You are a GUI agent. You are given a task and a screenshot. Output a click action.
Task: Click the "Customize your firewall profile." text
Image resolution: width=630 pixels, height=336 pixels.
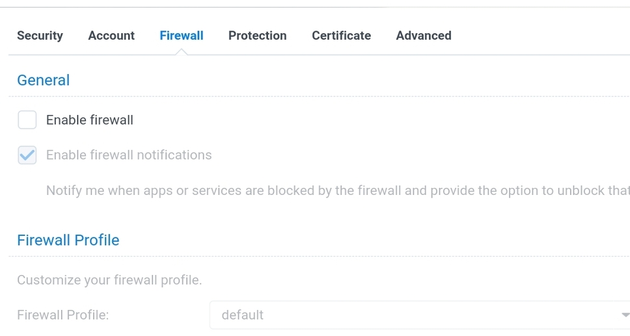pos(109,281)
